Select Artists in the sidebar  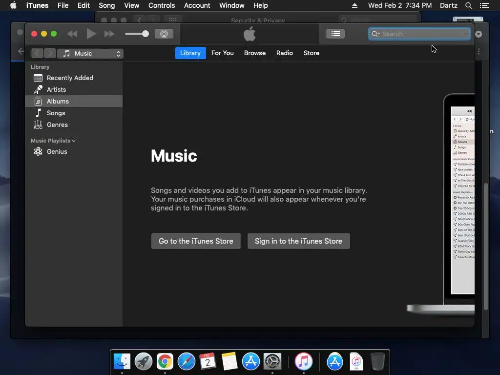(x=74, y=90)
